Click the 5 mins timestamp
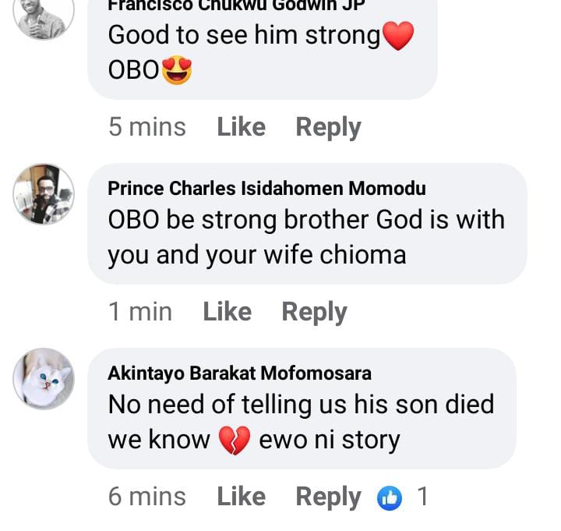 147,127
